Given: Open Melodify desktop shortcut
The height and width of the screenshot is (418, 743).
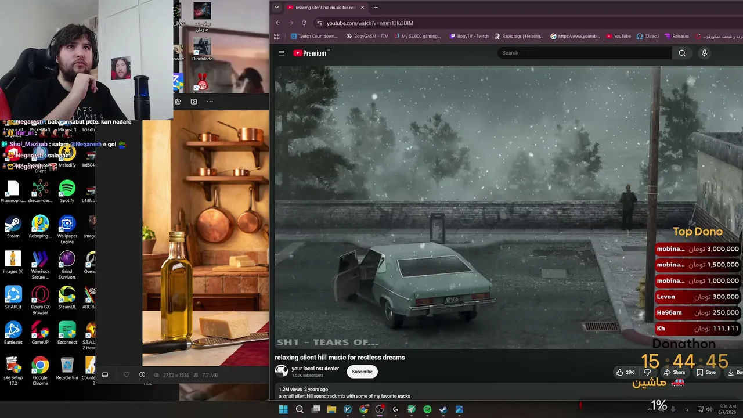Looking at the screenshot, I should click(x=67, y=156).
